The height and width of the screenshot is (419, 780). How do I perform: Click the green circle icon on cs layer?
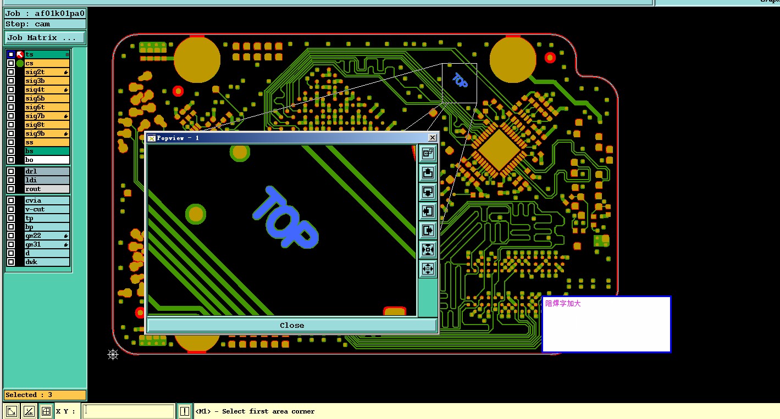click(20, 63)
